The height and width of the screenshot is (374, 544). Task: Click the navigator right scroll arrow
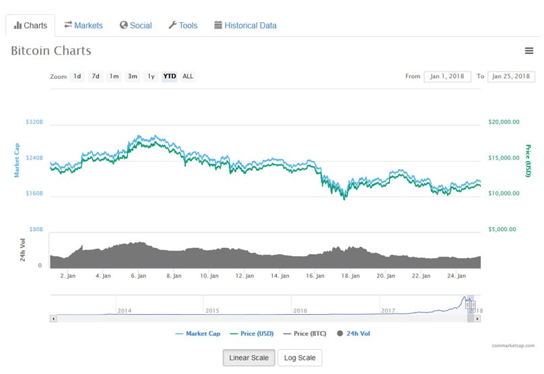pos(477,319)
